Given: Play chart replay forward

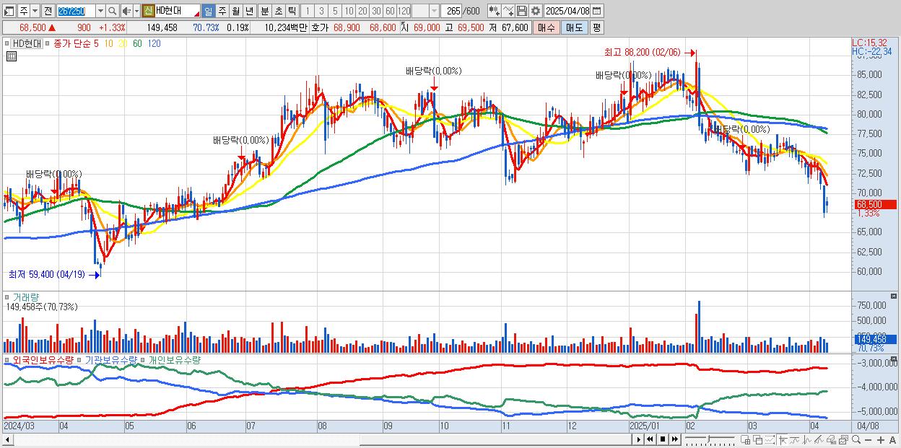Looking at the screenshot, I should click(x=639, y=440).
